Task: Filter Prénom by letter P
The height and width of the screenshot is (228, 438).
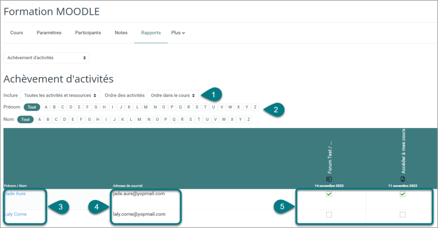Action: point(172,107)
